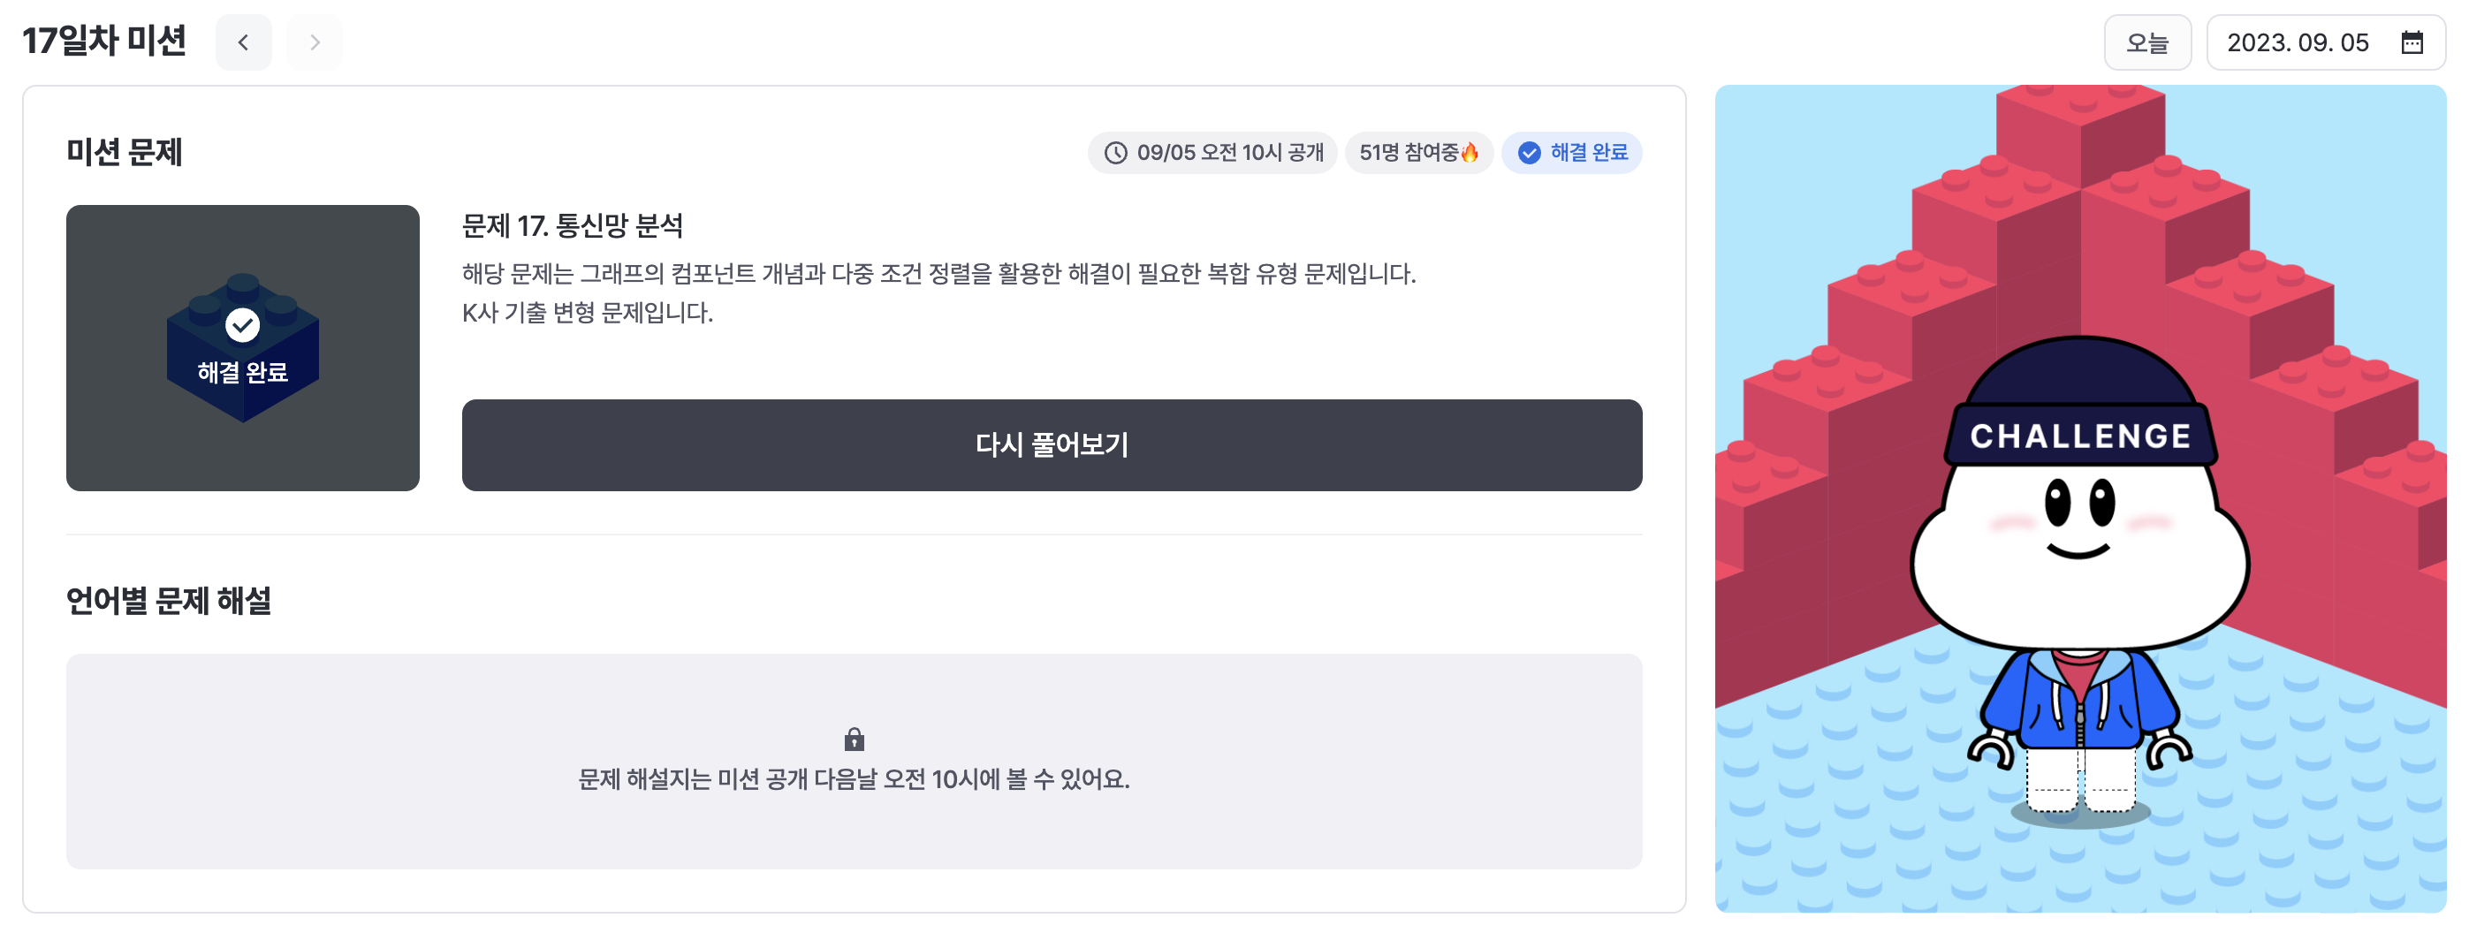Open problem 17 titled 통신망 분석
The height and width of the screenshot is (933, 2469).
[x=576, y=227]
